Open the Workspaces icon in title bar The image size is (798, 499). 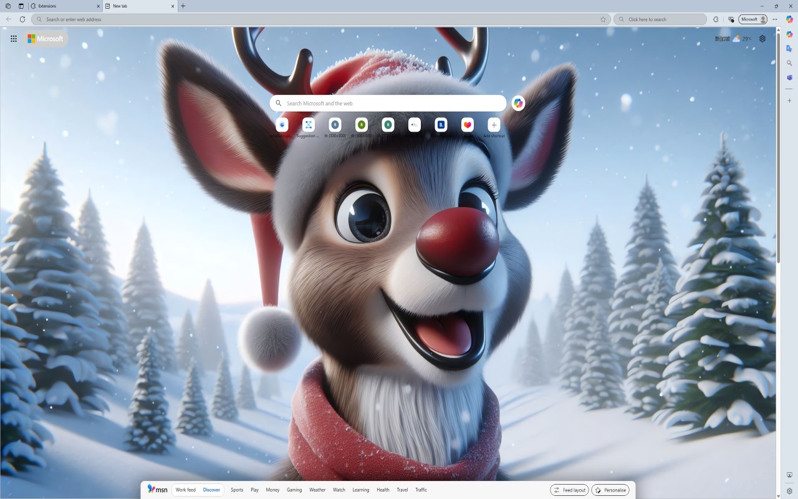(8, 6)
